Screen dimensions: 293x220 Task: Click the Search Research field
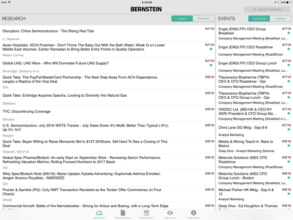pos(267,10)
